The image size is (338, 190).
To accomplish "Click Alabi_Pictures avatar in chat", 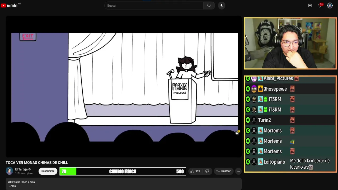I will (x=254, y=79).
